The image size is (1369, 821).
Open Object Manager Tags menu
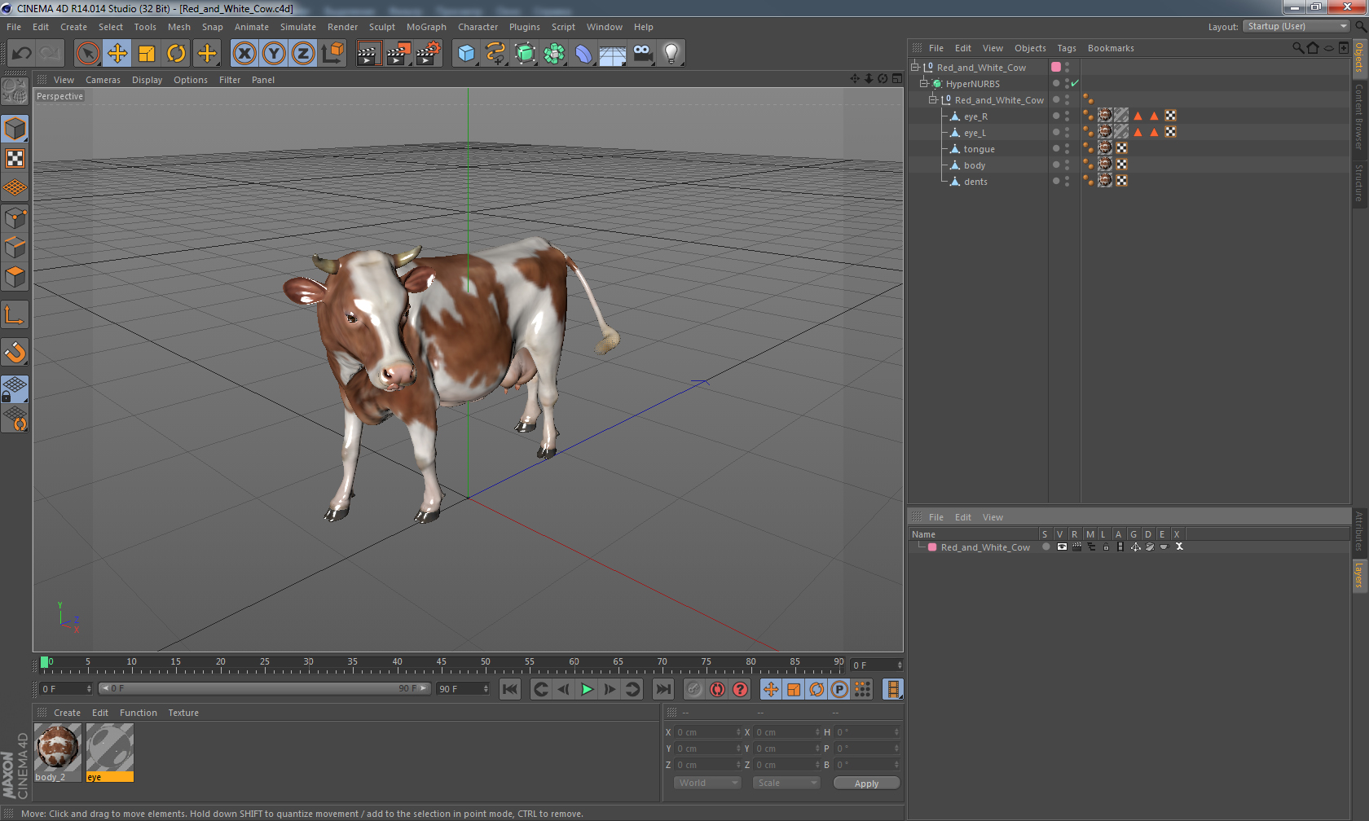pyautogui.click(x=1067, y=48)
